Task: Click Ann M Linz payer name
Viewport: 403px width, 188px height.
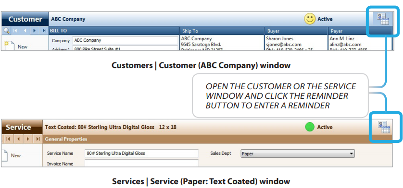Action: [x=342, y=39]
